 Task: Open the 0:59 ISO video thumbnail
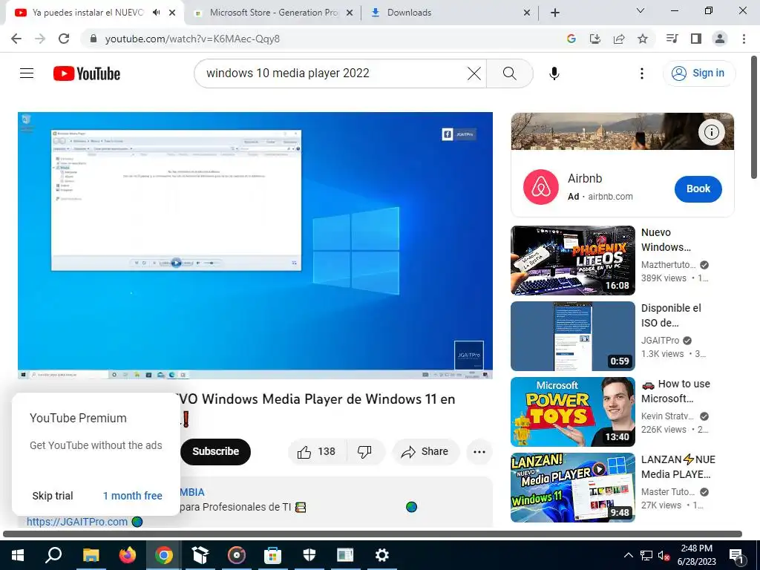[x=573, y=336]
